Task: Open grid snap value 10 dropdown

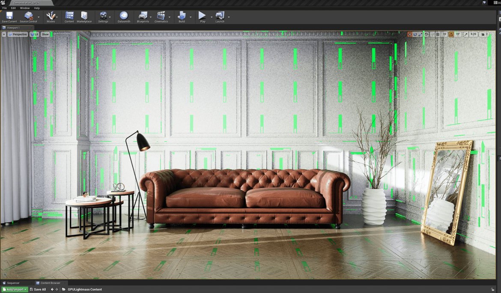Action: point(444,34)
